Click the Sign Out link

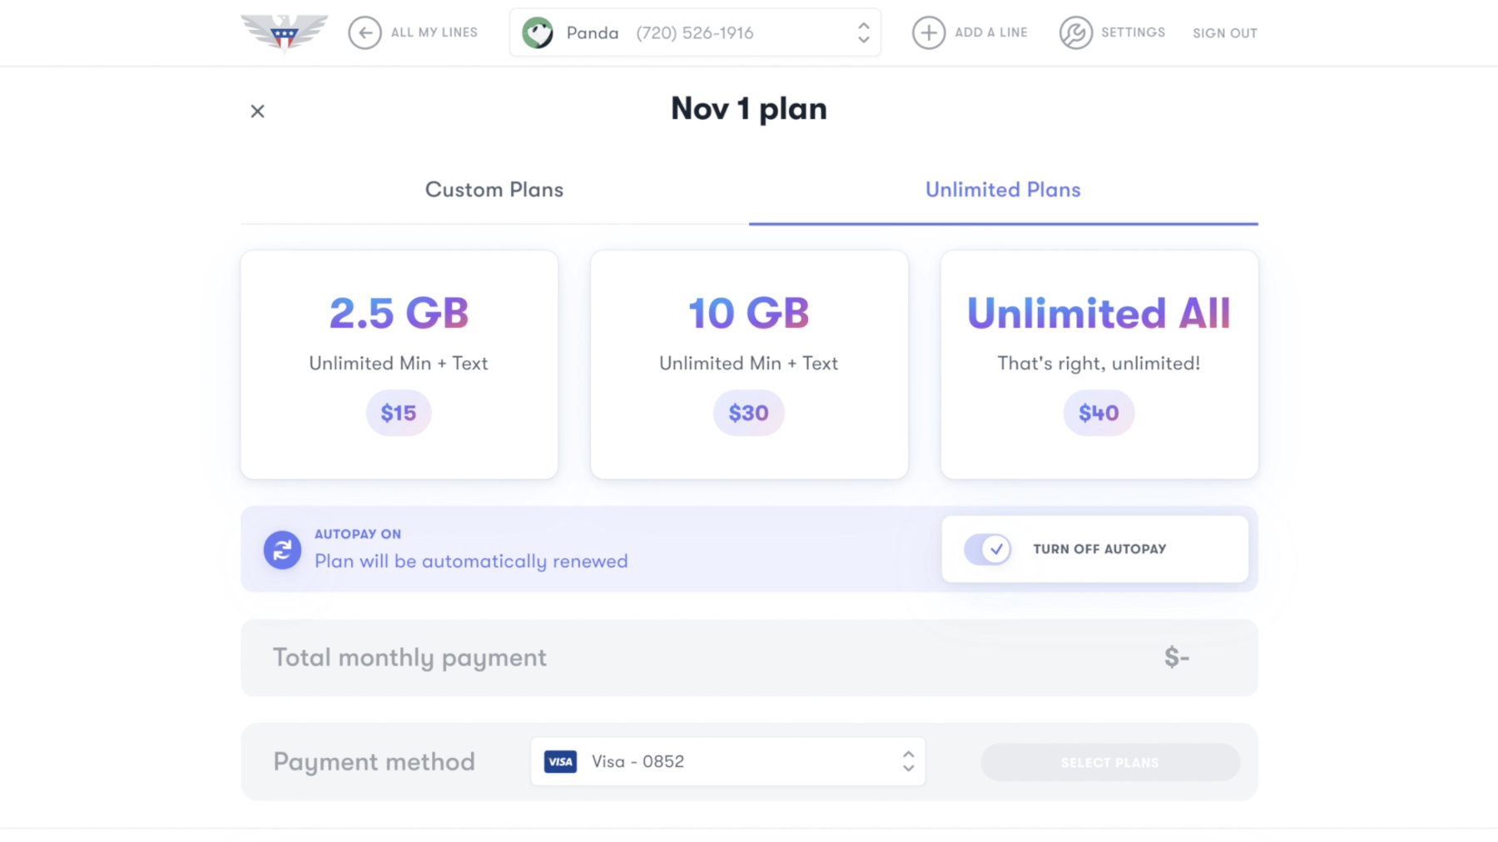[x=1224, y=33]
